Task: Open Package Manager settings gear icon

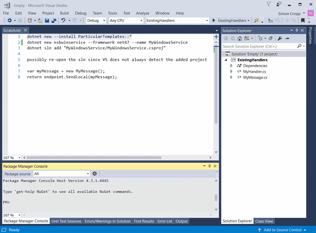Action: (x=94, y=173)
